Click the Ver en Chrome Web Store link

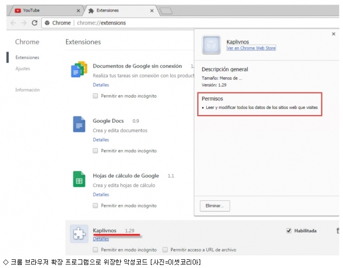point(251,48)
